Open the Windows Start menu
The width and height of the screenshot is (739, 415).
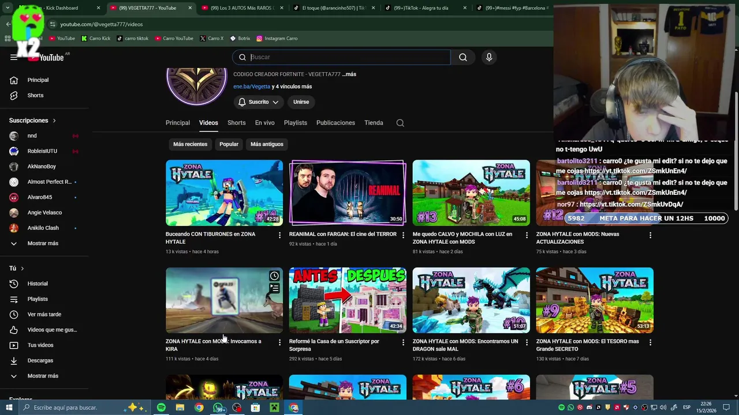(x=9, y=408)
